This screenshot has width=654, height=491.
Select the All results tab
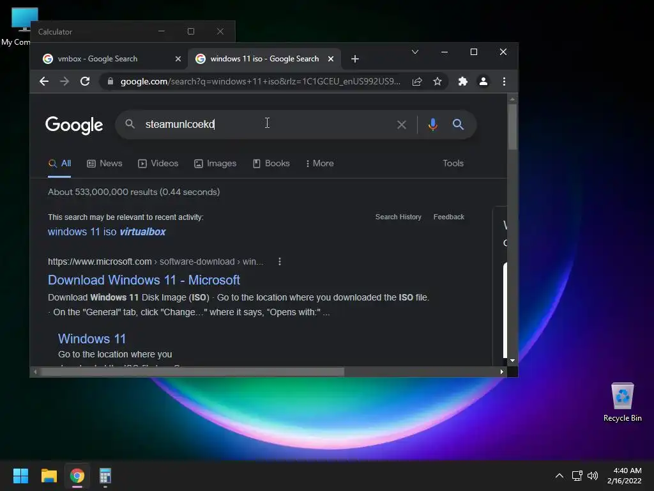(59, 163)
